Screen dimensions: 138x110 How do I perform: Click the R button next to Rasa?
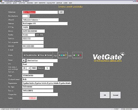click(x=24, y=61)
